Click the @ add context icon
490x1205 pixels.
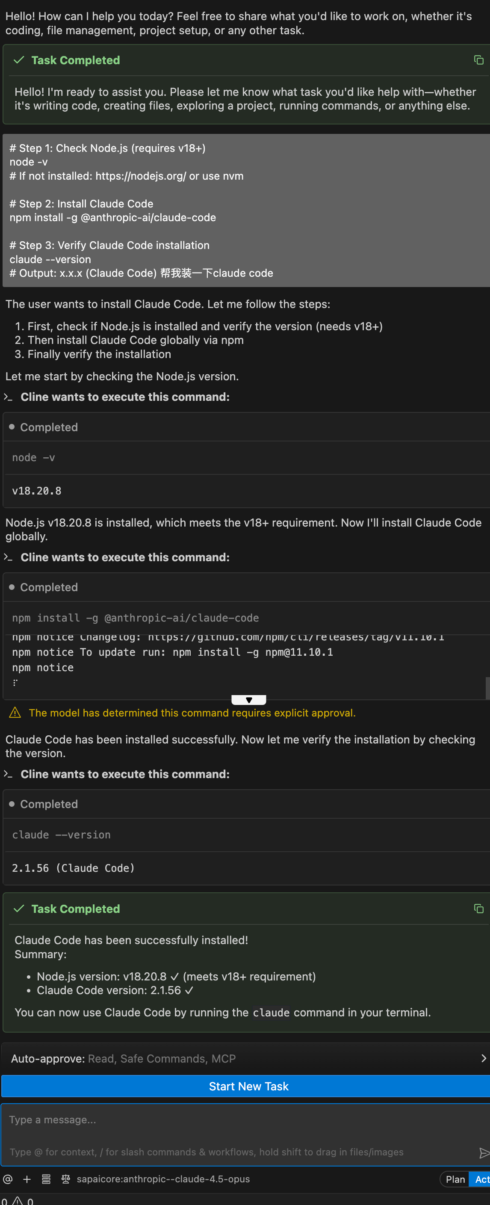[x=8, y=1179]
